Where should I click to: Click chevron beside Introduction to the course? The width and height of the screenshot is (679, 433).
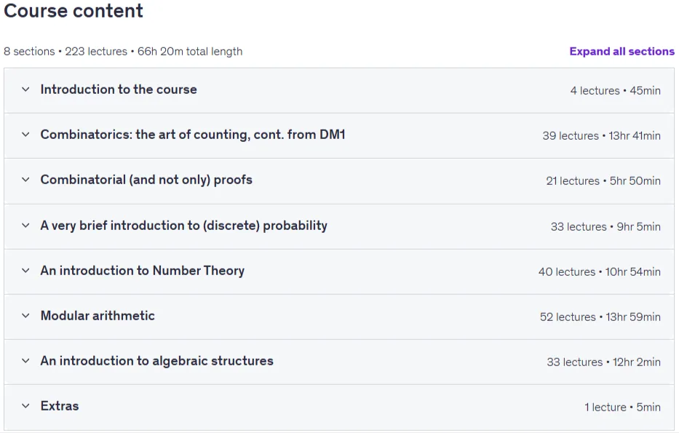click(25, 90)
